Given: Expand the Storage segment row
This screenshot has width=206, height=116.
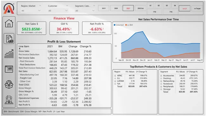Looking at the screenshot, I should 161,89.
